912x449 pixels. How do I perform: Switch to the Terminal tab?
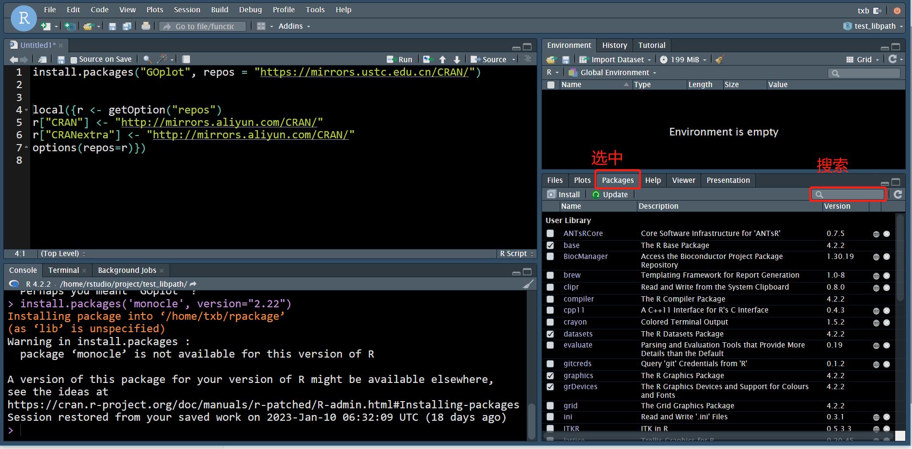point(63,270)
